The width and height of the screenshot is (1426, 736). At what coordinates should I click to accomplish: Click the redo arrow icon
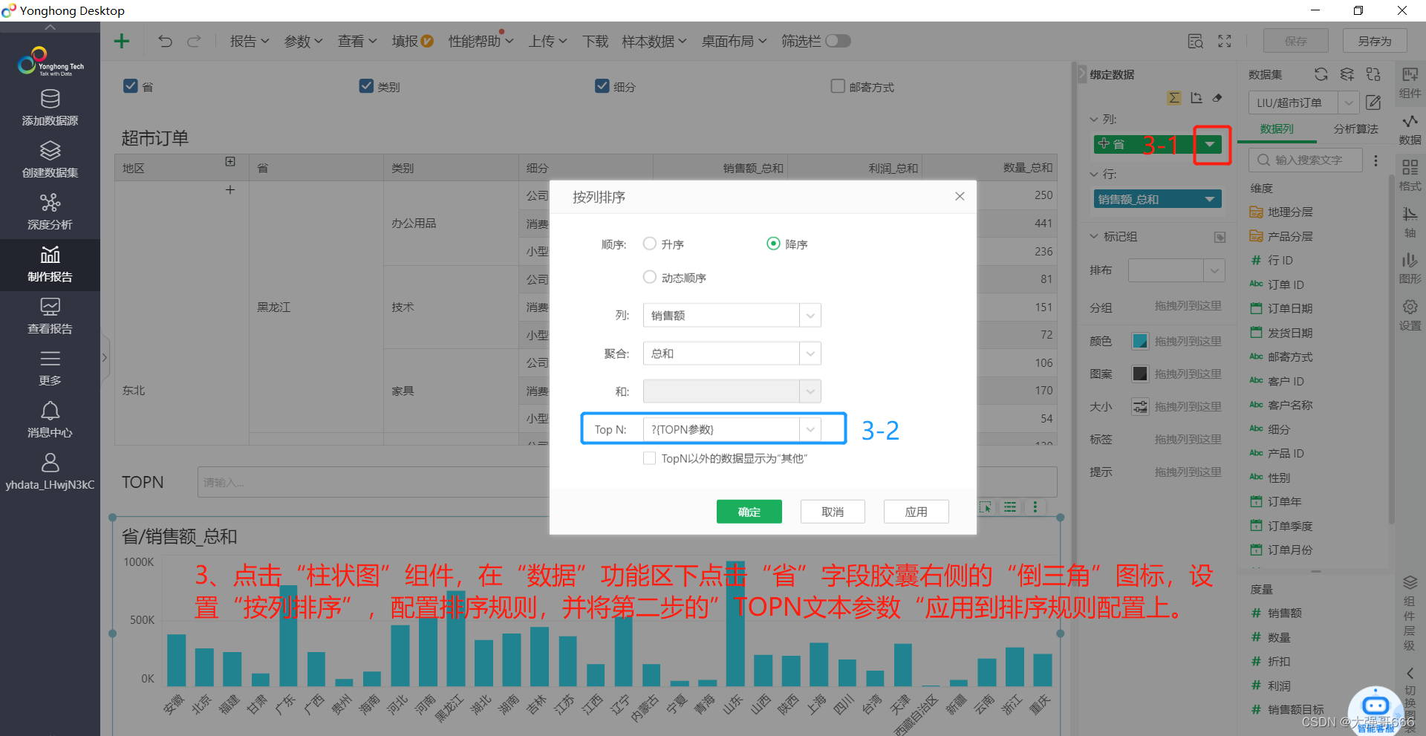(x=194, y=41)
